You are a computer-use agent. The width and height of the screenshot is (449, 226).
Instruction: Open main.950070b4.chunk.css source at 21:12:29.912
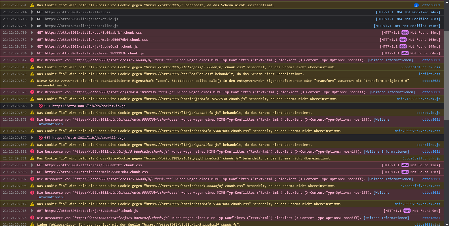click(x=417, y=204)
